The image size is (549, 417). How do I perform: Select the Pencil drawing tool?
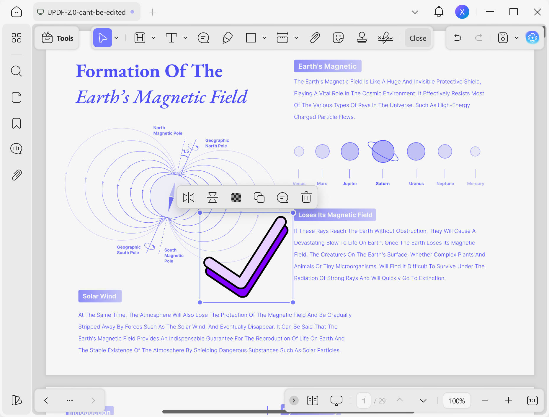[x=227, y=38]
